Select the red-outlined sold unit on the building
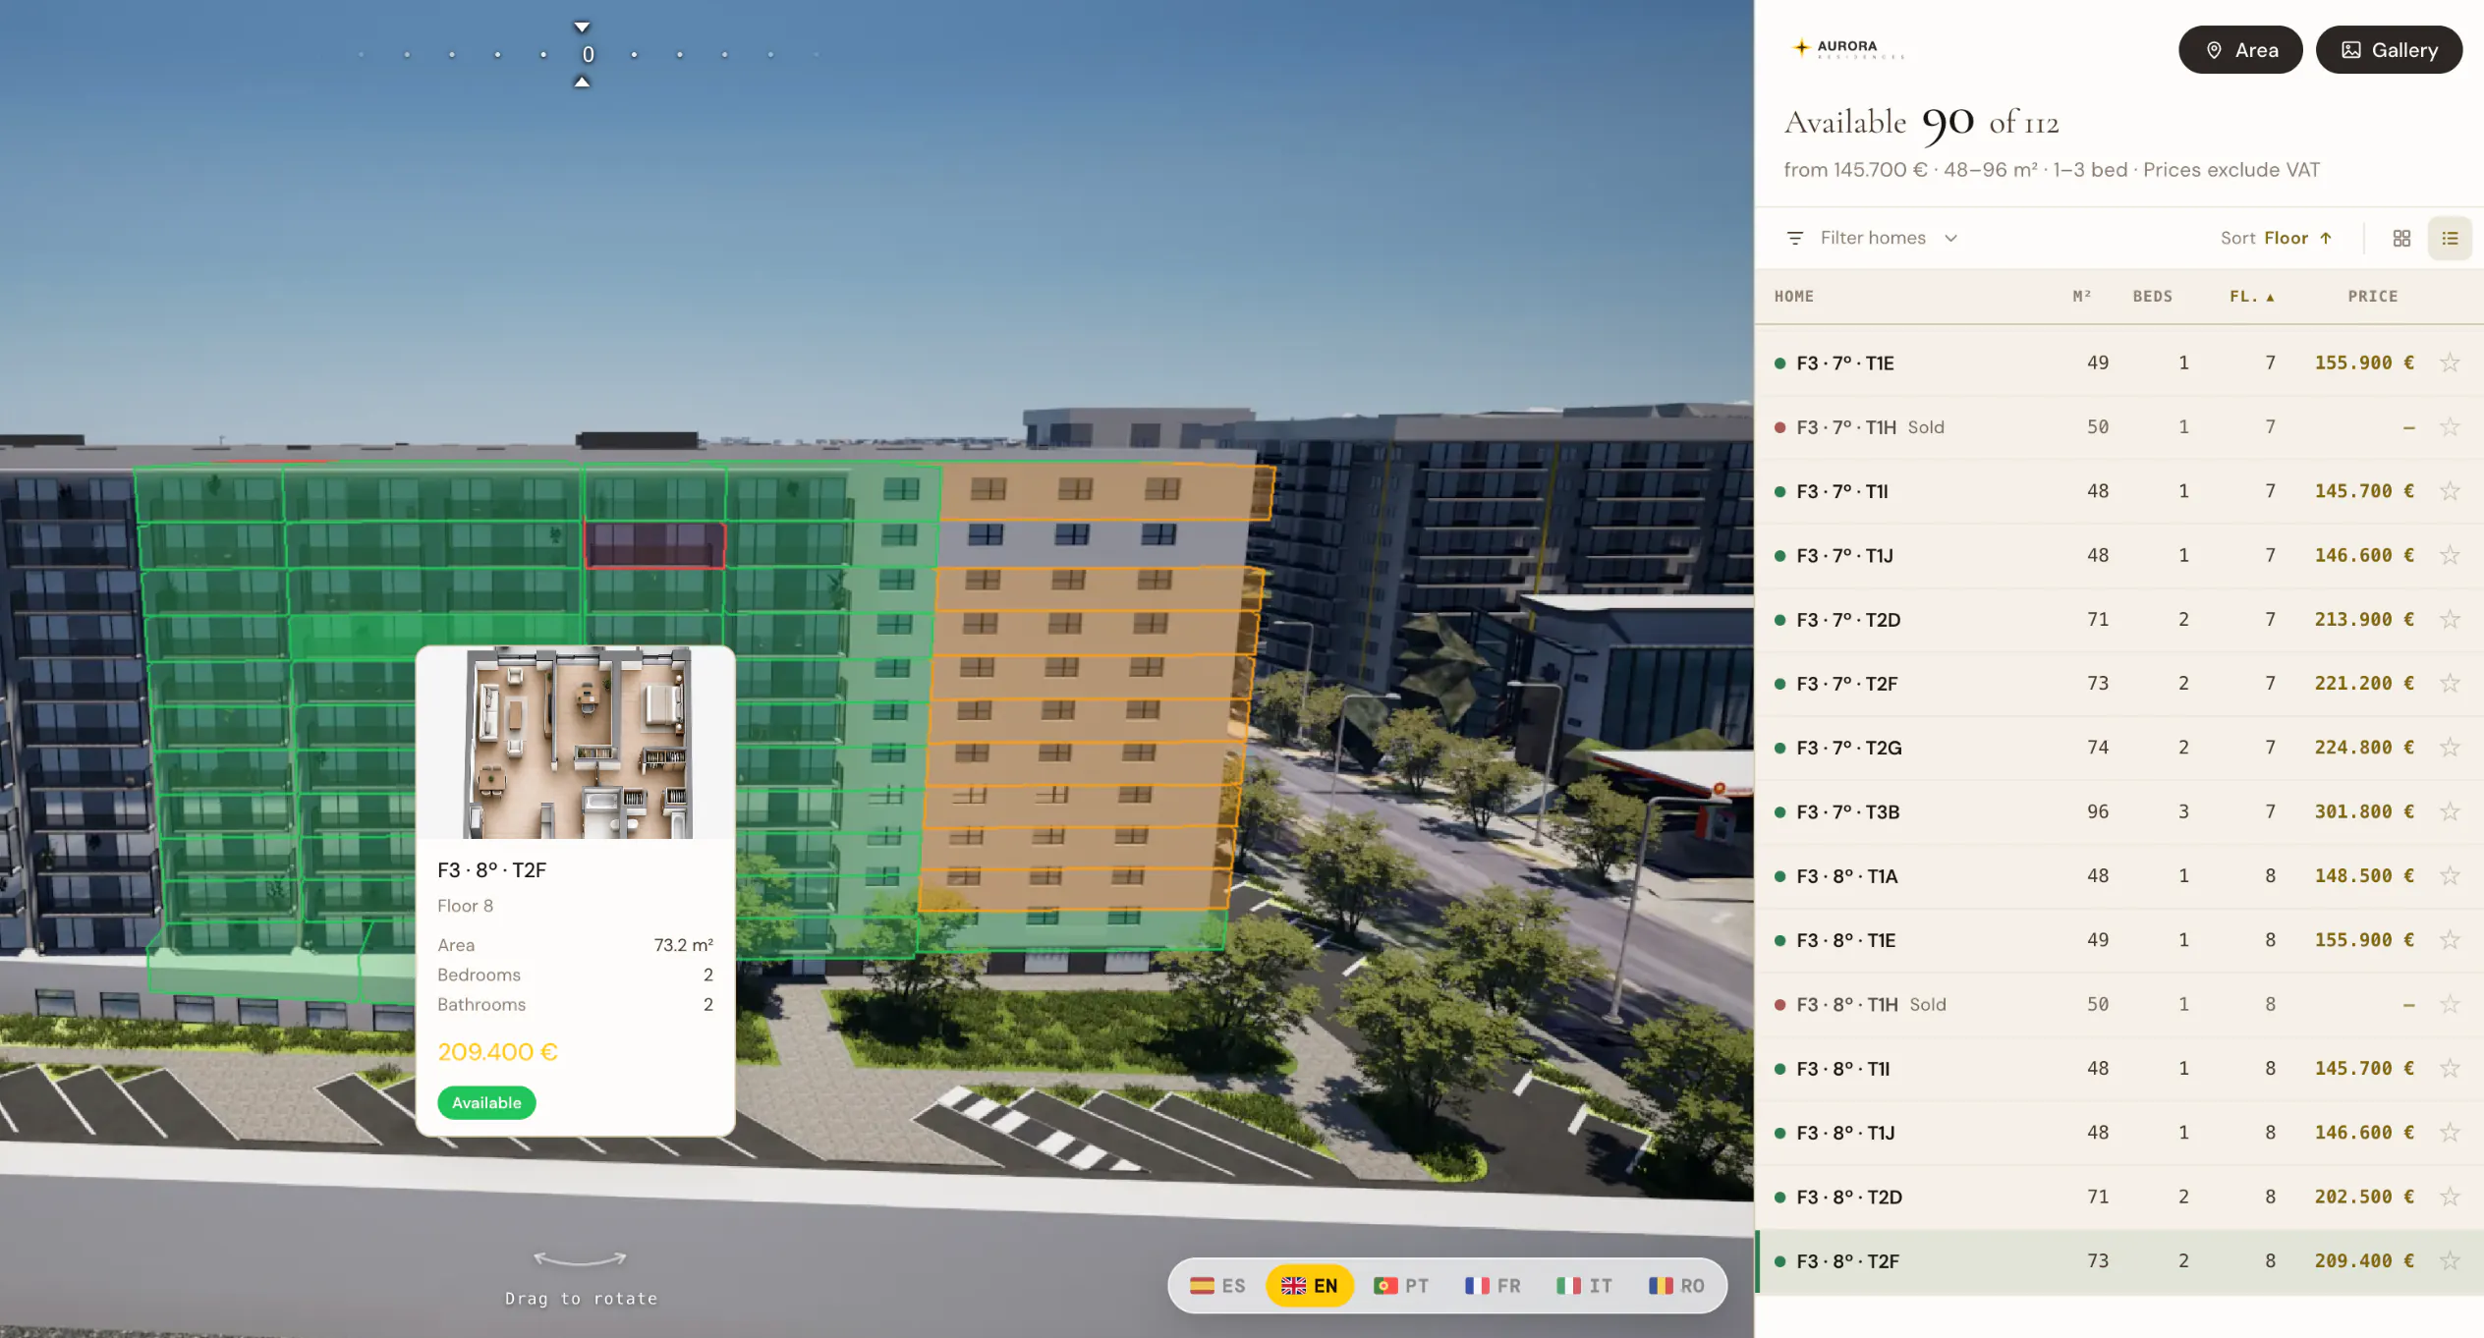 (654, 544)
